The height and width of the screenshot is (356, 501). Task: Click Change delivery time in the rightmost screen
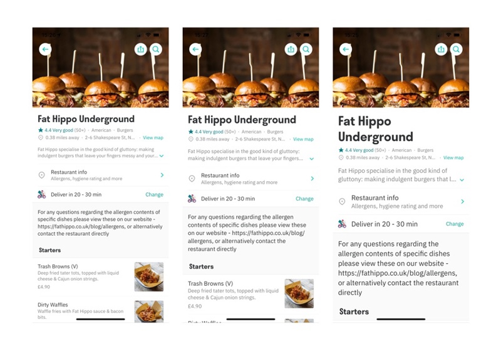pos(455,224)
